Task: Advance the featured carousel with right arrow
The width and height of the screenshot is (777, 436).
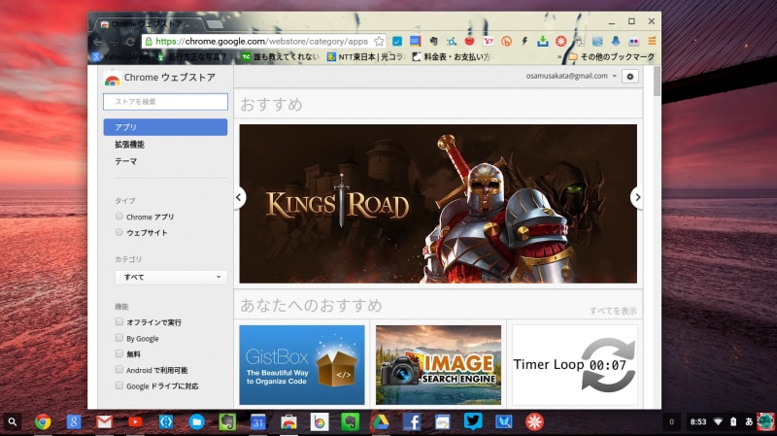Action: pyautogui.click(x=637, y=197)
